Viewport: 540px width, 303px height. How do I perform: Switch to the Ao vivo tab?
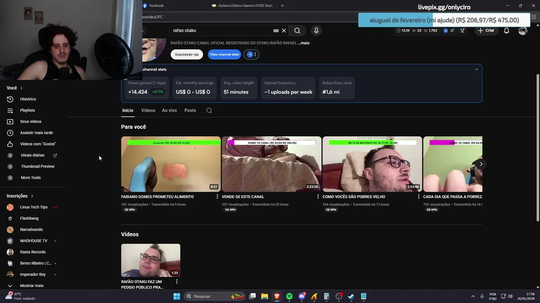click(169, 110)
